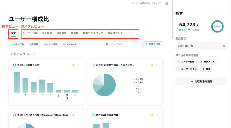Add ユーザー指標 filter condition
This screenshot has height=128, width=231.
point(186,62)
